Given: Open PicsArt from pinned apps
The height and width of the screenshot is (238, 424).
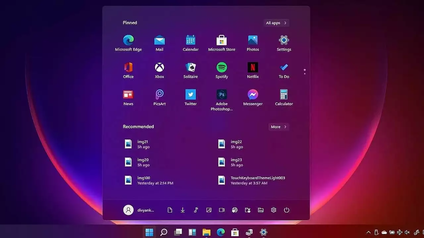Looking at the screenshot, I should 159,98.
